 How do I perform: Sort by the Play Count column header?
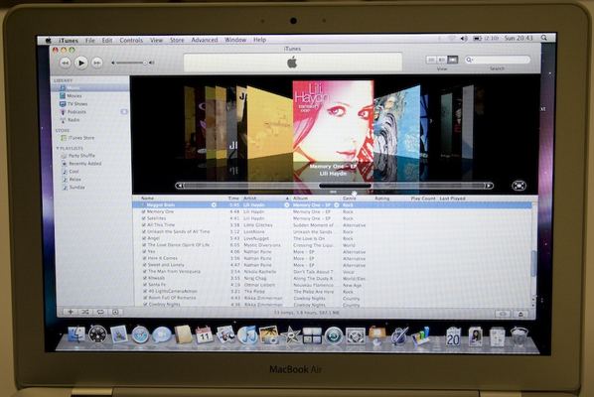point(423,198)
